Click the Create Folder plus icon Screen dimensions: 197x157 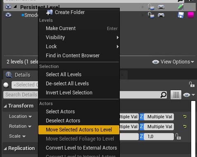click(50, 12)
